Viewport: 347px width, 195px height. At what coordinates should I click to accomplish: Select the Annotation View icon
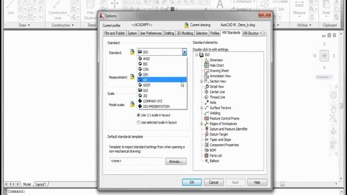coord(207,76)
